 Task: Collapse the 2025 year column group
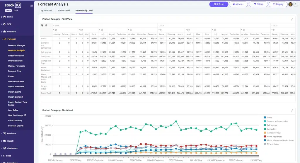point(272,26)
